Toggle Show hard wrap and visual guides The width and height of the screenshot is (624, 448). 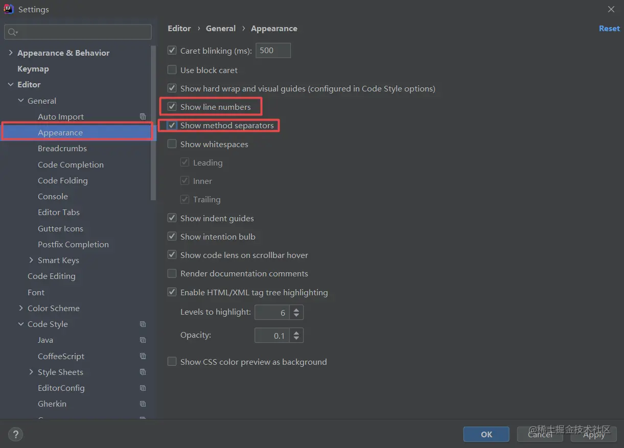click(x=172, y=88)
